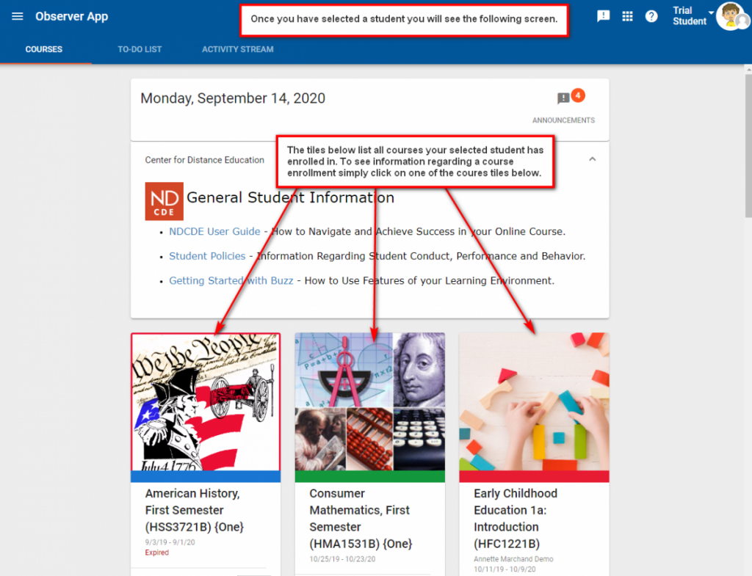The height and width of the screenshot is (576, 752).
Task: Click the Trial Student avatar picture
Action: pyautogui.click(x=731, y=16)
